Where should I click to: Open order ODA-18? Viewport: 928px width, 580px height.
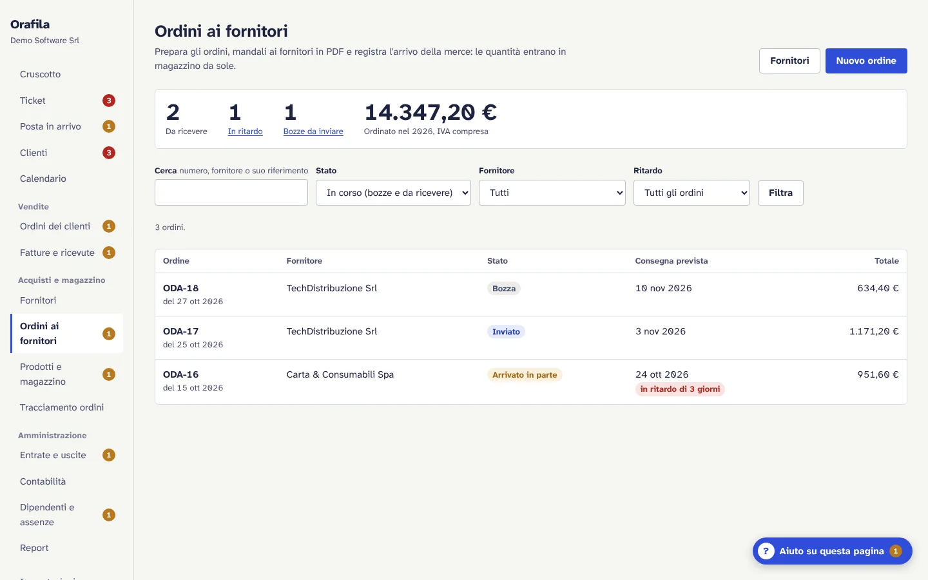tap(180, 288)
